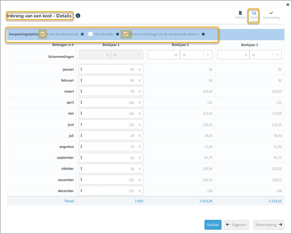This screenshot has width=292, height=234.
Task: Click Boekjaar 2 schommelingen field showing 15
Action: (164, 55)
